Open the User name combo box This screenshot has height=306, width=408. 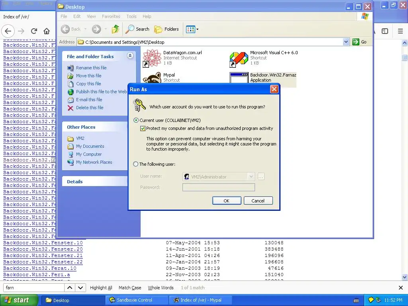(x=218, y=177)
